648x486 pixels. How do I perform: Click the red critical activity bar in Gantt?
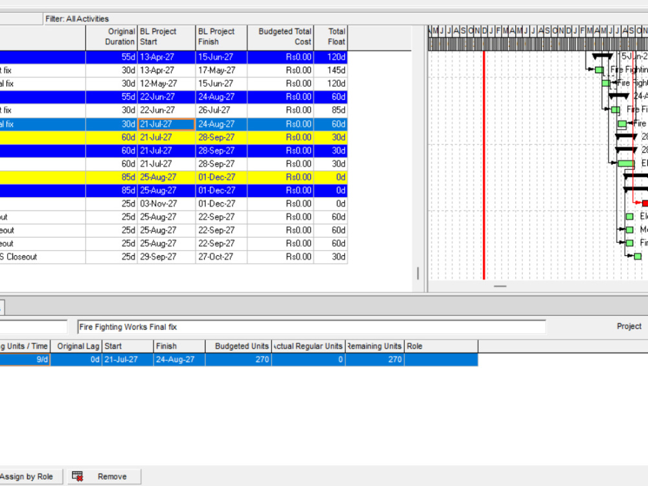(x=645, y=203)
